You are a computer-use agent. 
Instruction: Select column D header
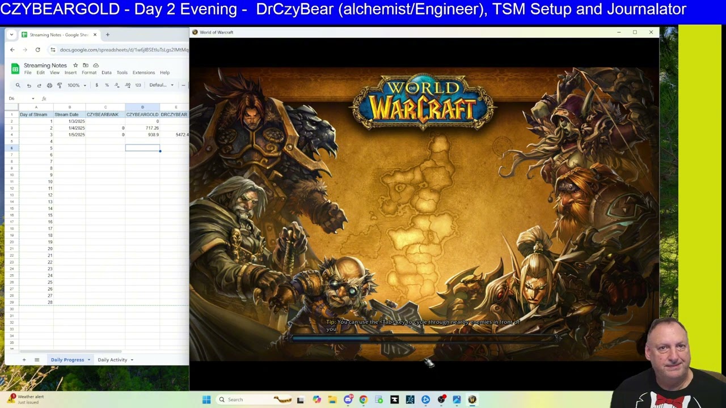[x=142, y=107]
